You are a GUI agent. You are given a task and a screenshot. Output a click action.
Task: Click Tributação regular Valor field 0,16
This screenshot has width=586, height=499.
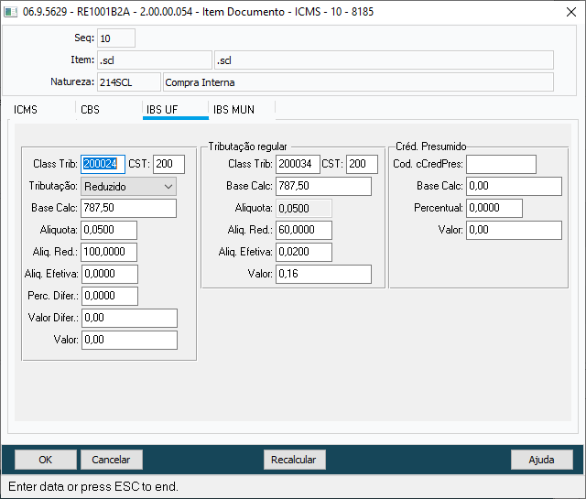[323, 274]
